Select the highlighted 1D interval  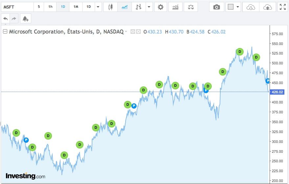[63, 7]
